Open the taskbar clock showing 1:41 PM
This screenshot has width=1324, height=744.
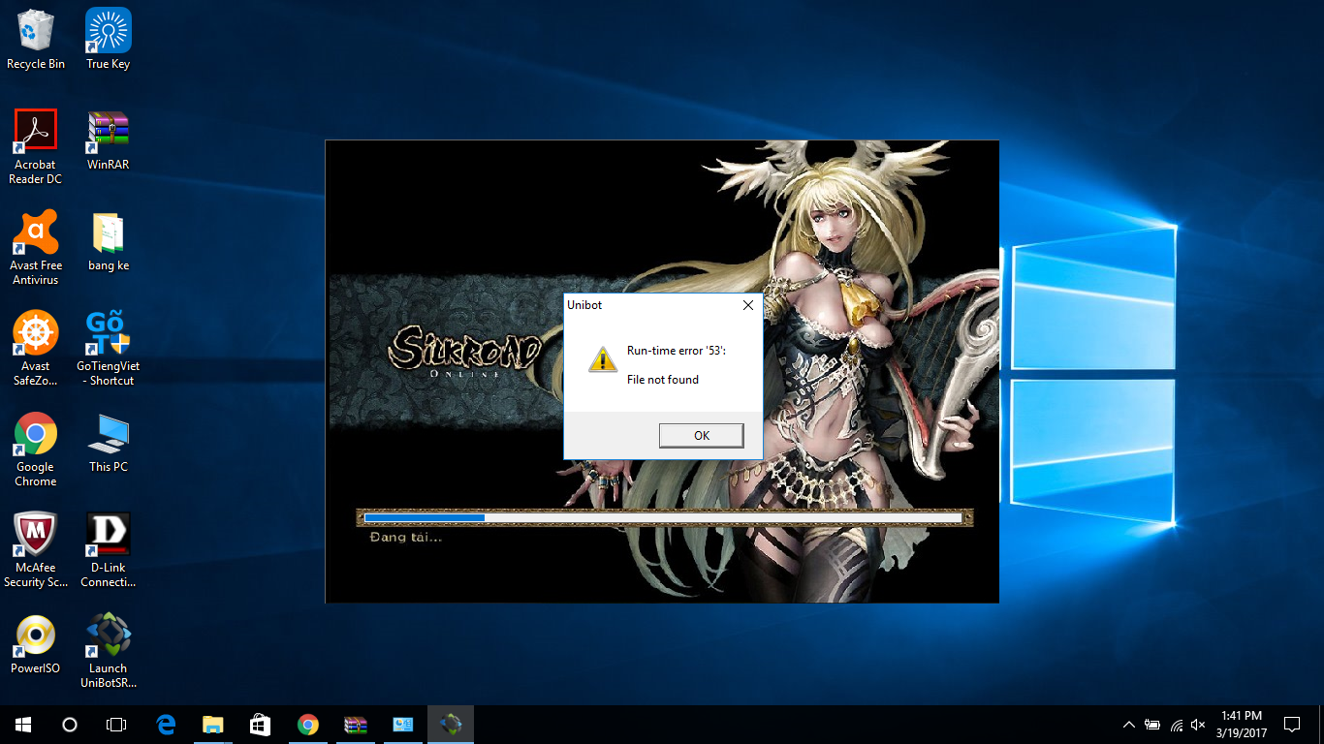[x=1242, y=725]
